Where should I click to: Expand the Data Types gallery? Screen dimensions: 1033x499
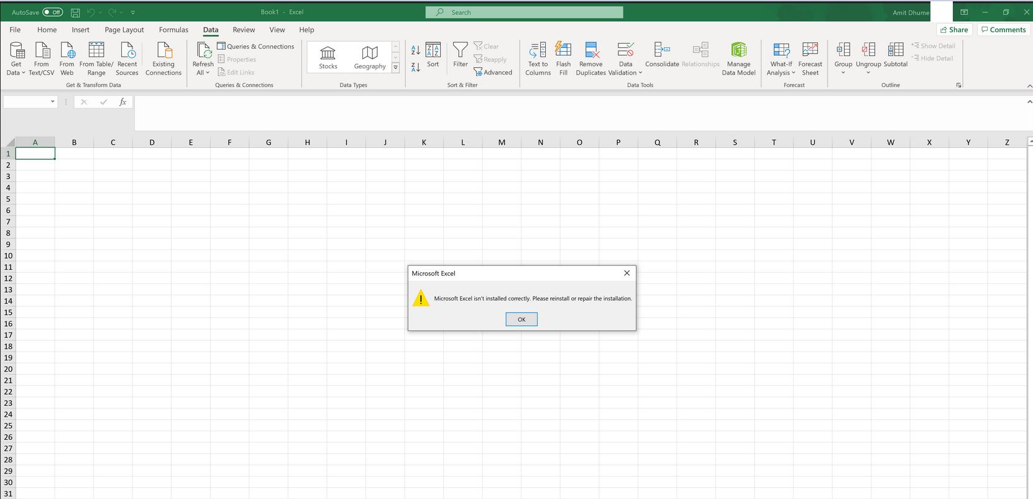point(395,68)
